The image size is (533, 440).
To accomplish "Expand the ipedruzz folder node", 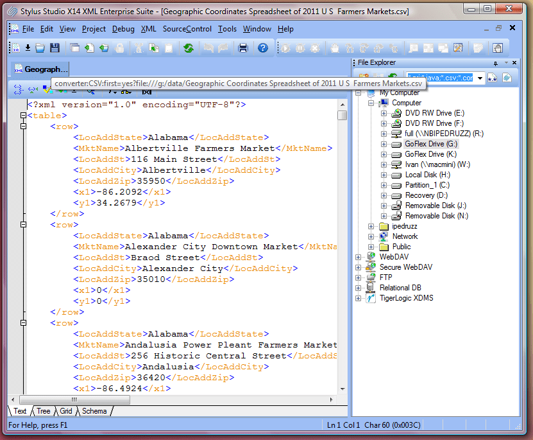I will (x=371, y=227).
